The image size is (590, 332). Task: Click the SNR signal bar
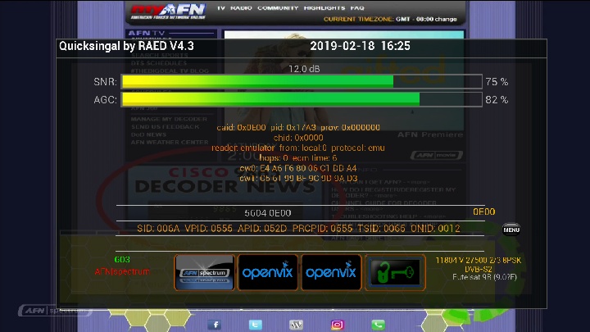click(302, 82)
